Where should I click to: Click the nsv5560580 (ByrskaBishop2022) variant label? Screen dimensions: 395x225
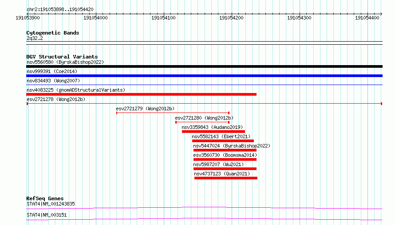coord(65,62)
